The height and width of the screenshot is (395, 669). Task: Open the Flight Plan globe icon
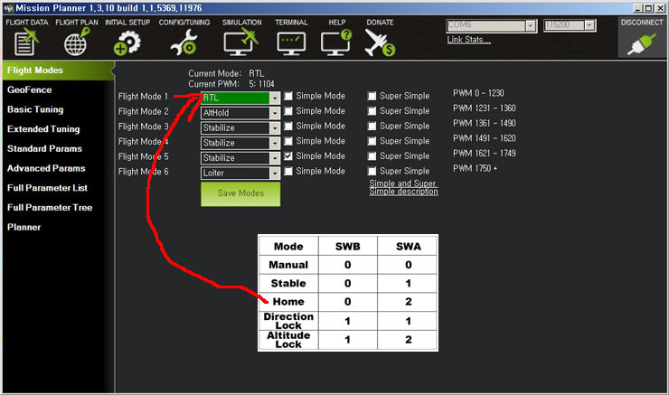(77, 42)
